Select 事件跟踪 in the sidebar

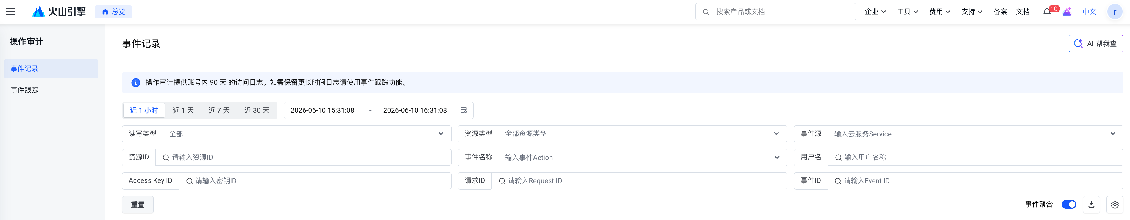[x=51, y=90]
